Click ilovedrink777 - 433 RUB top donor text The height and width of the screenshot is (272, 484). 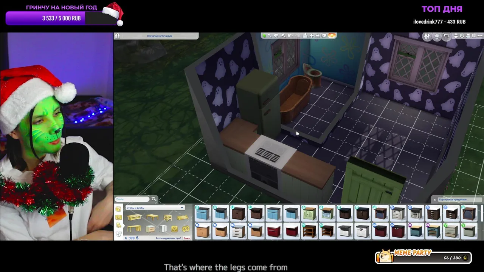pos(439,22)
